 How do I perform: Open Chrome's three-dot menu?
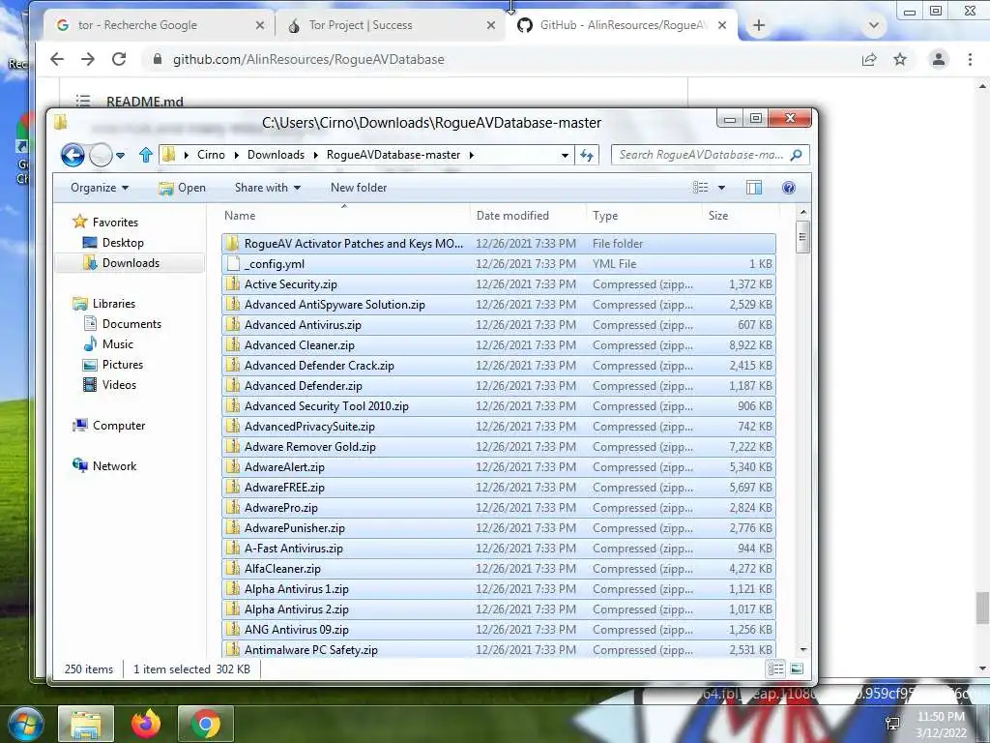[970, 59]
